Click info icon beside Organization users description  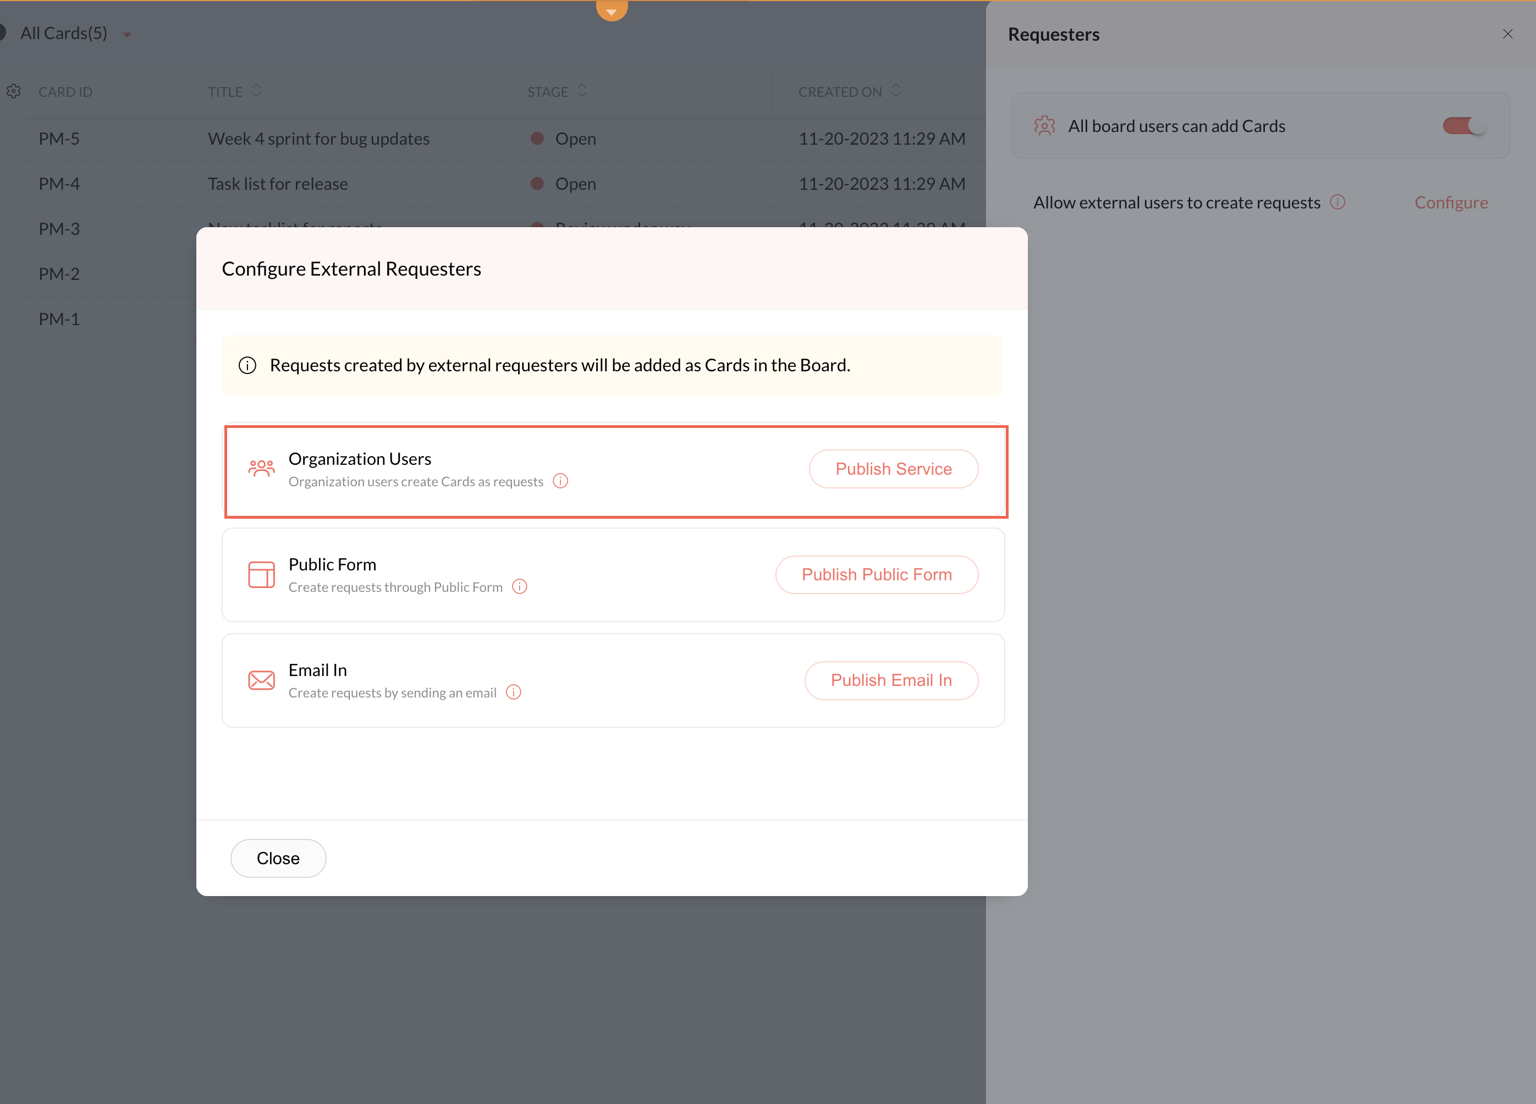coord(560,481)
